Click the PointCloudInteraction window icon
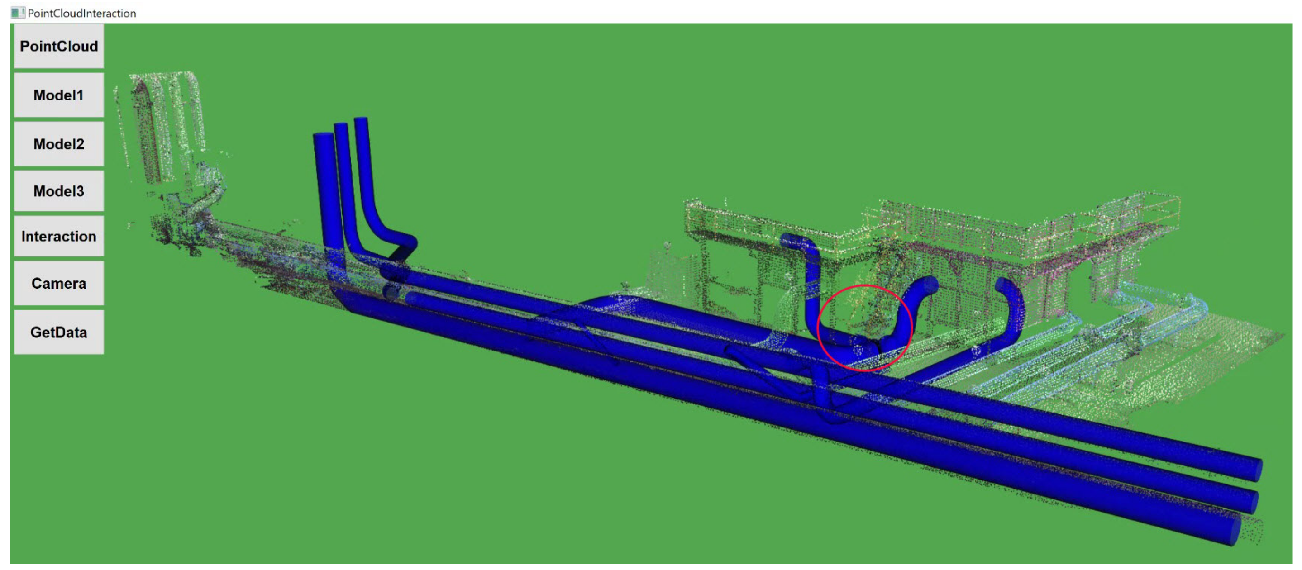The width and height of the screenshot is (1302, 570). tap(17, 13)
